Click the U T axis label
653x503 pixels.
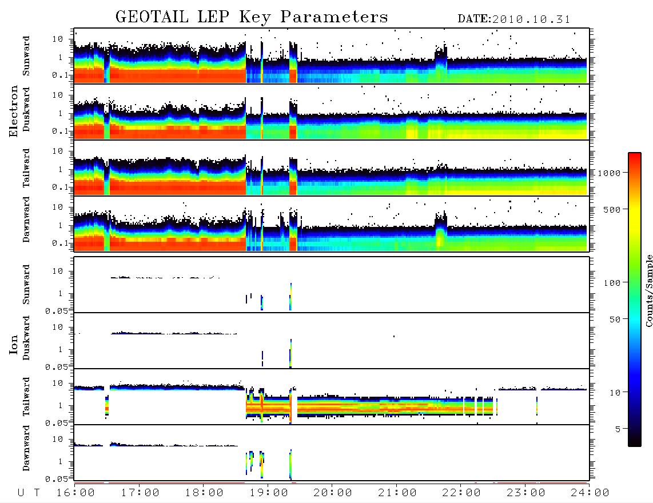tap(29, 493)
